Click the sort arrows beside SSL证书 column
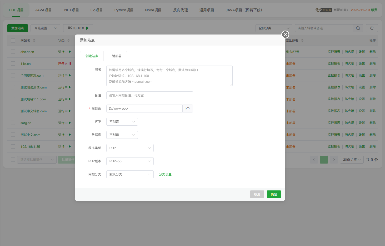Image resolution: width=385 pixels, height=246 pixels. click(302, 41)
